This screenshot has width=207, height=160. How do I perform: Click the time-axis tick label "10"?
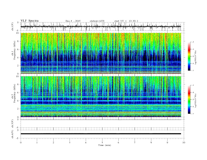(184, 142)
